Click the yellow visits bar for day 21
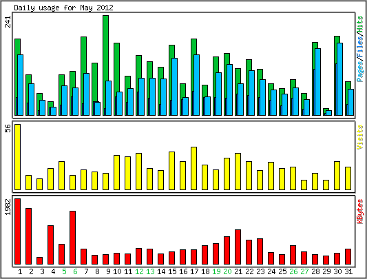Screen dimensions: 367x279 point(238,172)
